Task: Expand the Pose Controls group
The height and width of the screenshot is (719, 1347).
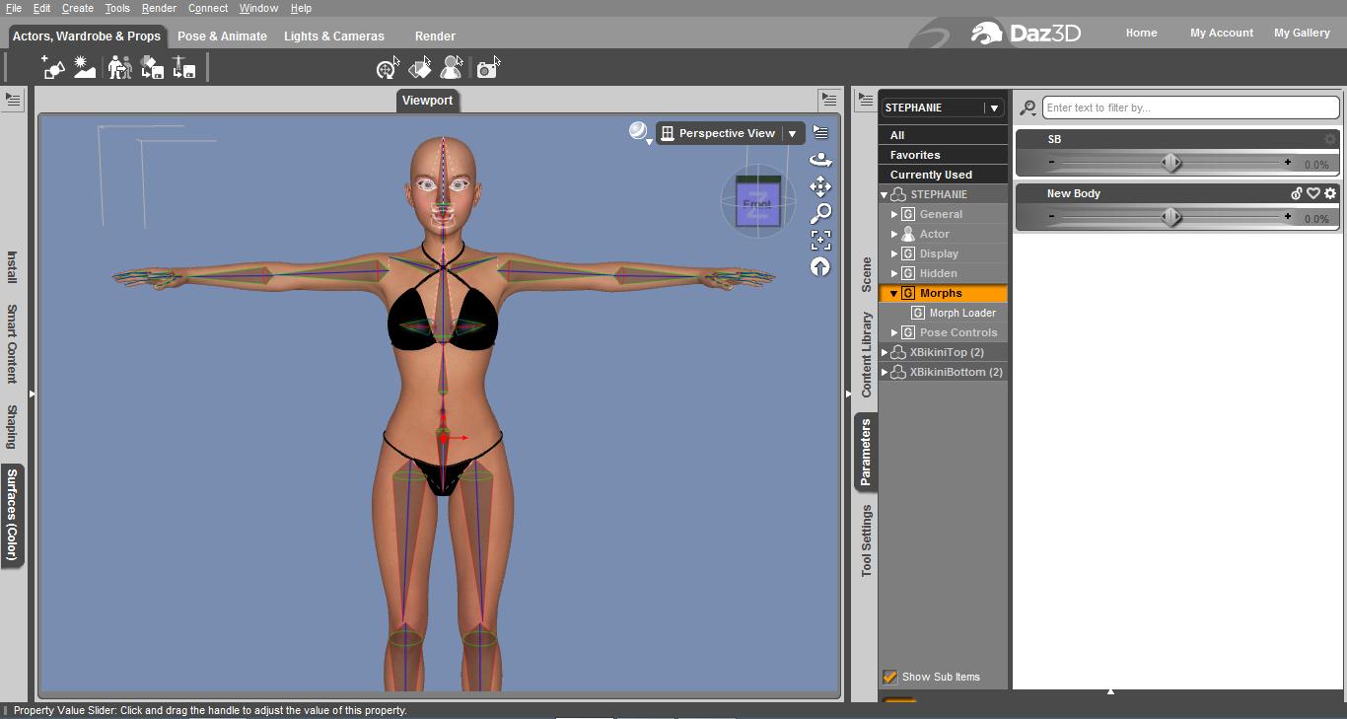Action: [x=894, y=332]
